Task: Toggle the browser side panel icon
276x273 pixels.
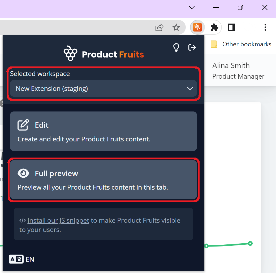Action: [231, 27]
